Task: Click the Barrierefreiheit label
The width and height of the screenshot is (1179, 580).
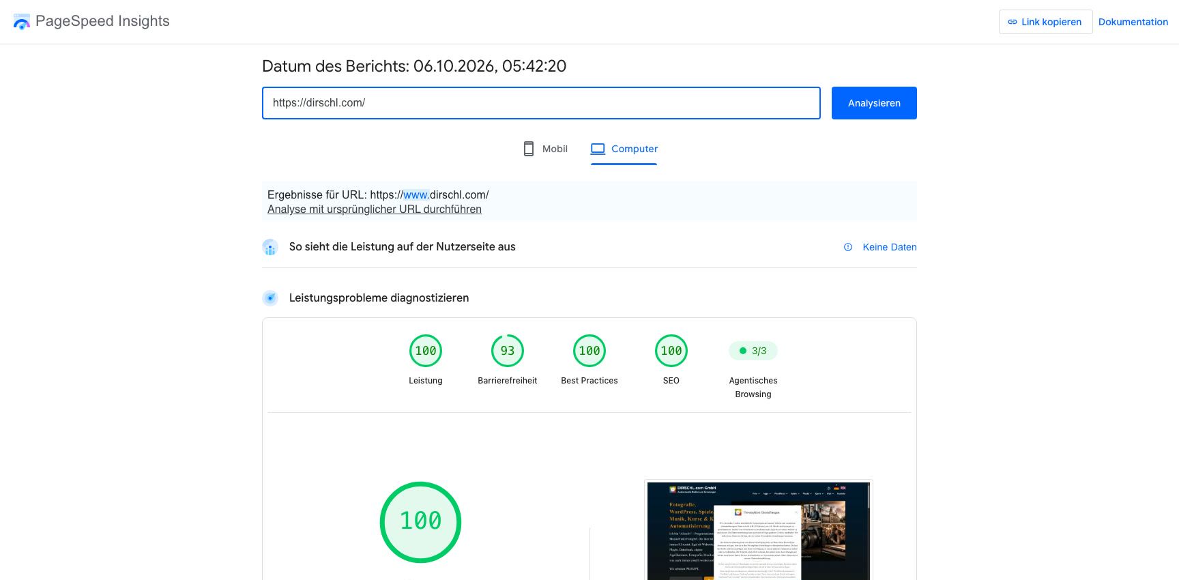Action: pos(508,381)
